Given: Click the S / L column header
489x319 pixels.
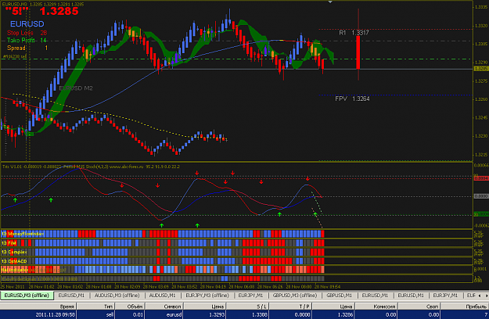Looking at the screenshot, I should coord(247,306).
